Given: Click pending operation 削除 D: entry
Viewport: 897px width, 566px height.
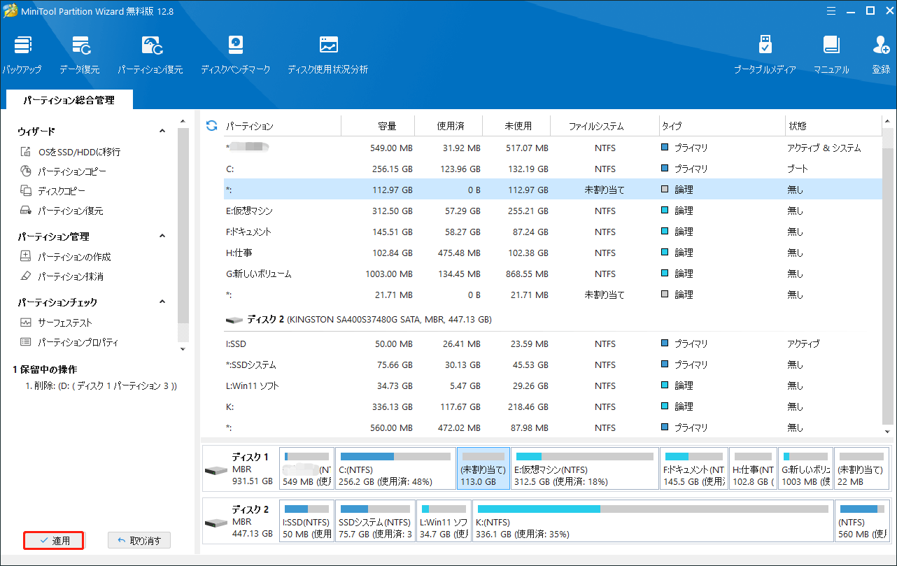Looking at the screenshot, I should 101,385.
